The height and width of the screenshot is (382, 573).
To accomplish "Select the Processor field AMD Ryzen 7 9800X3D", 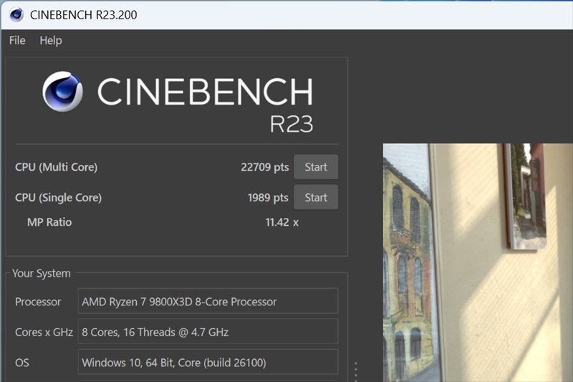I will click(208, 301).
